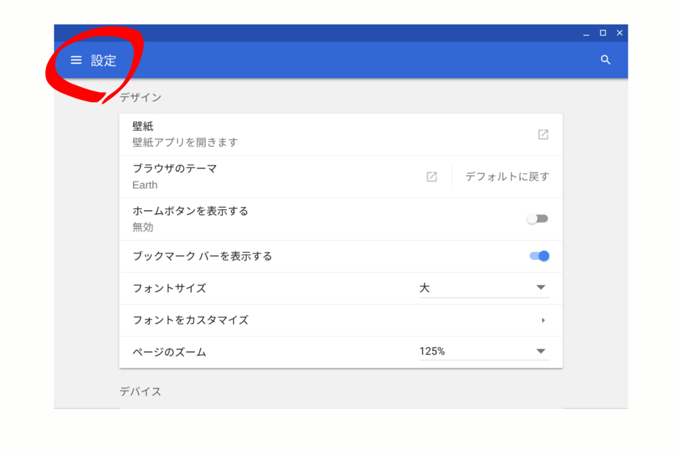The width and height of the screenshot is (678, 452).
Task: Open the フォントサイズ dropdown showing 大
Action: point(484,289)
